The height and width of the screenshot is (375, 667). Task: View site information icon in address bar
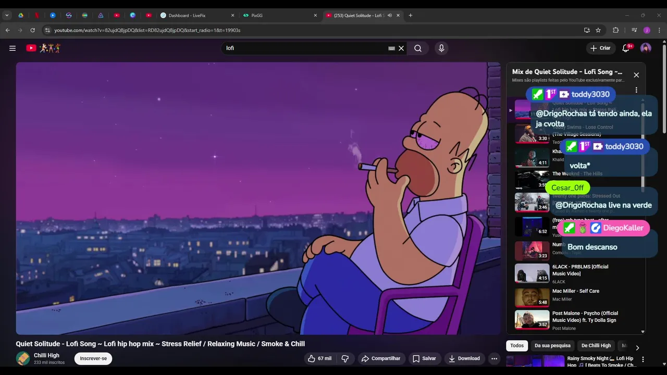pyautogui.click(x=47, y=30)
